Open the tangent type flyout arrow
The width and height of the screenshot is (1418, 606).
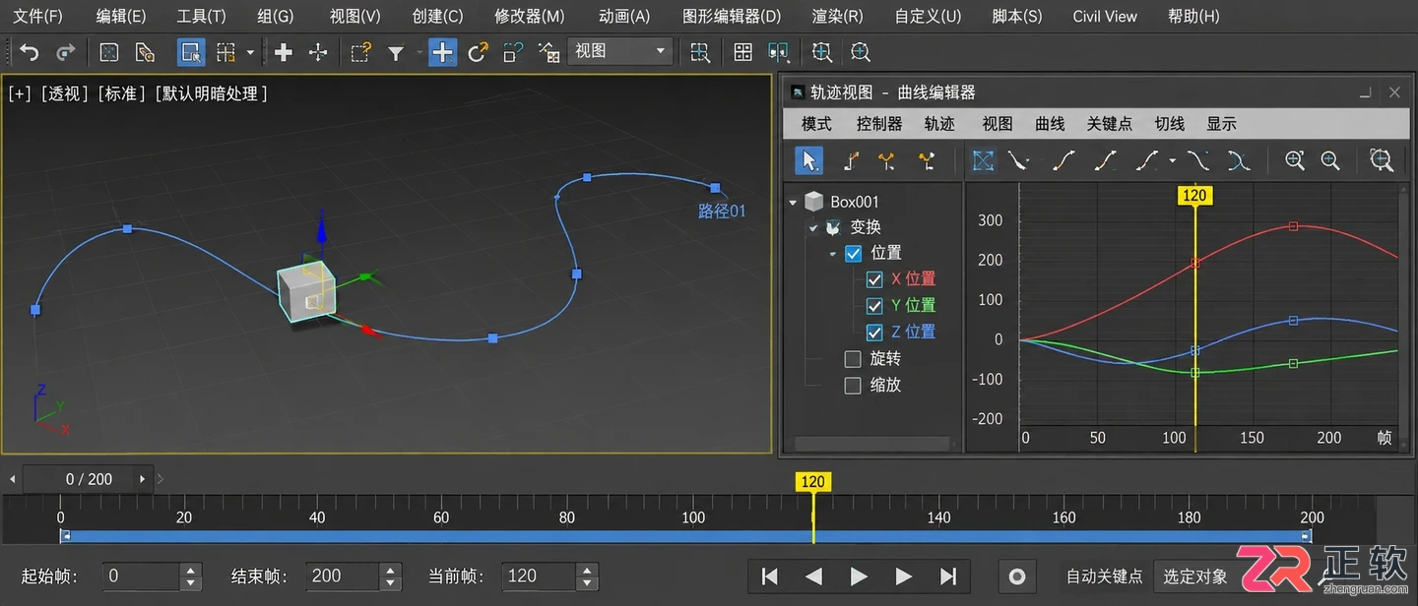(x=1172, y=160)
